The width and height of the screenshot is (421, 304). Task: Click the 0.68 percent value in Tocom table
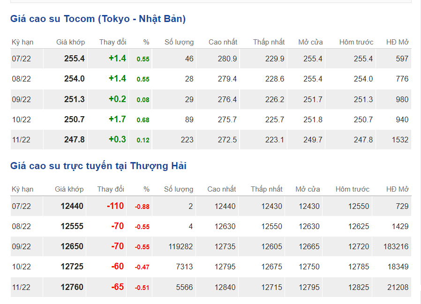point(143,120)
